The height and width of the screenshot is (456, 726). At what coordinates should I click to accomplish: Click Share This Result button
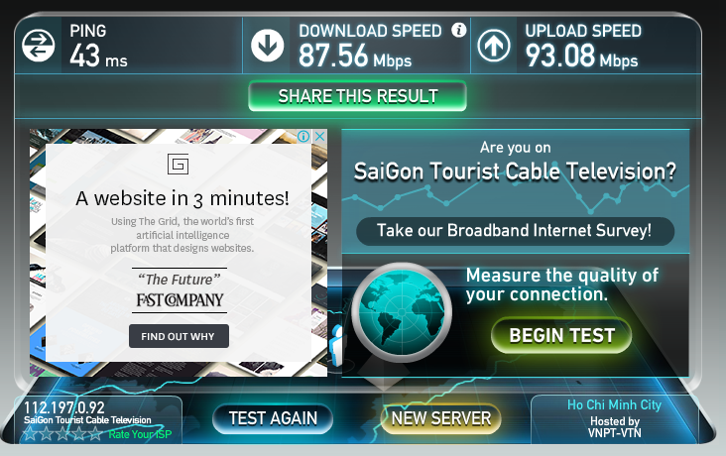pos(357,96)
